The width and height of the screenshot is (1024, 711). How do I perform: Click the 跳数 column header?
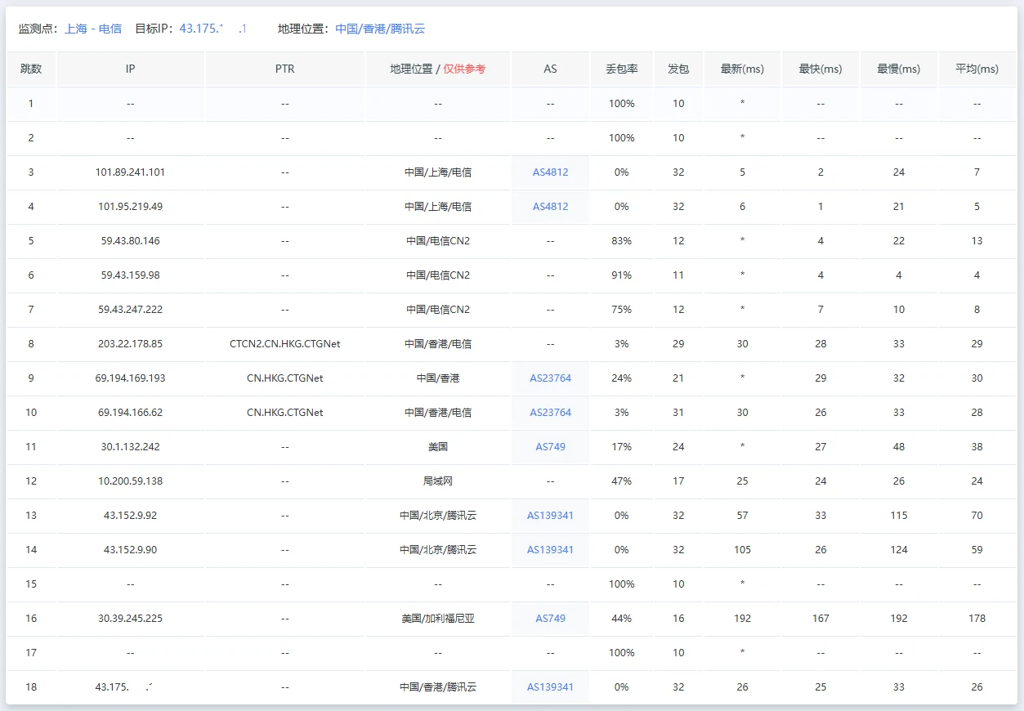click(x=31, y=69)
